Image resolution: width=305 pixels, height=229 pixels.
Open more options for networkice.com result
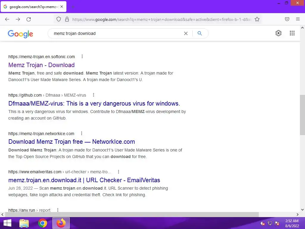82,133
